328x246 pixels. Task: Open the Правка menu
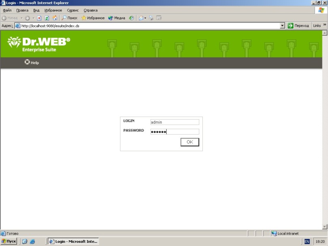click(22, 10)
